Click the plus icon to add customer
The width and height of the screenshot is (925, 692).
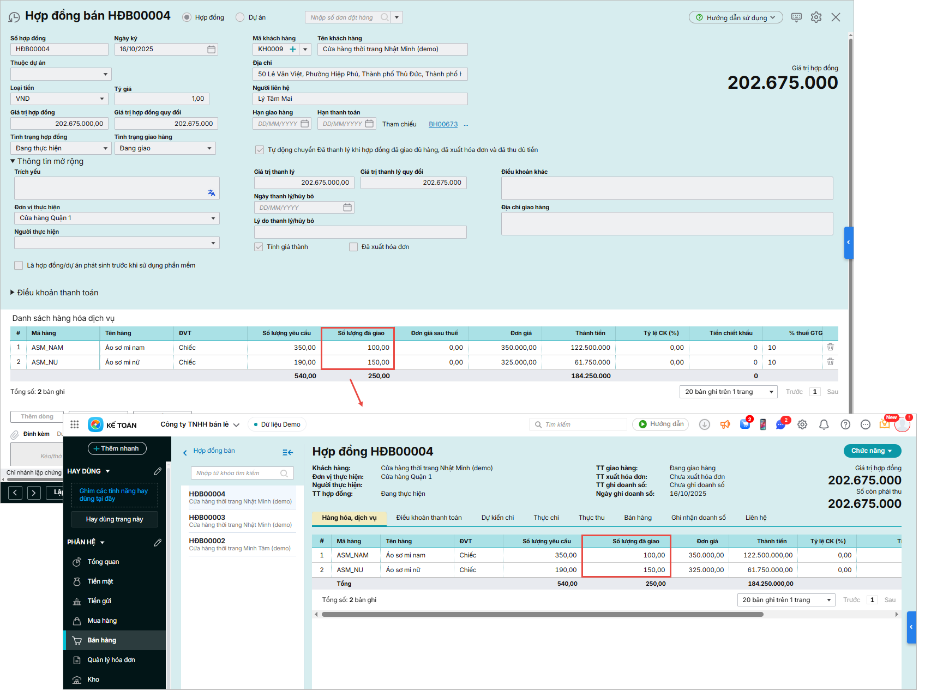[293, 50]
